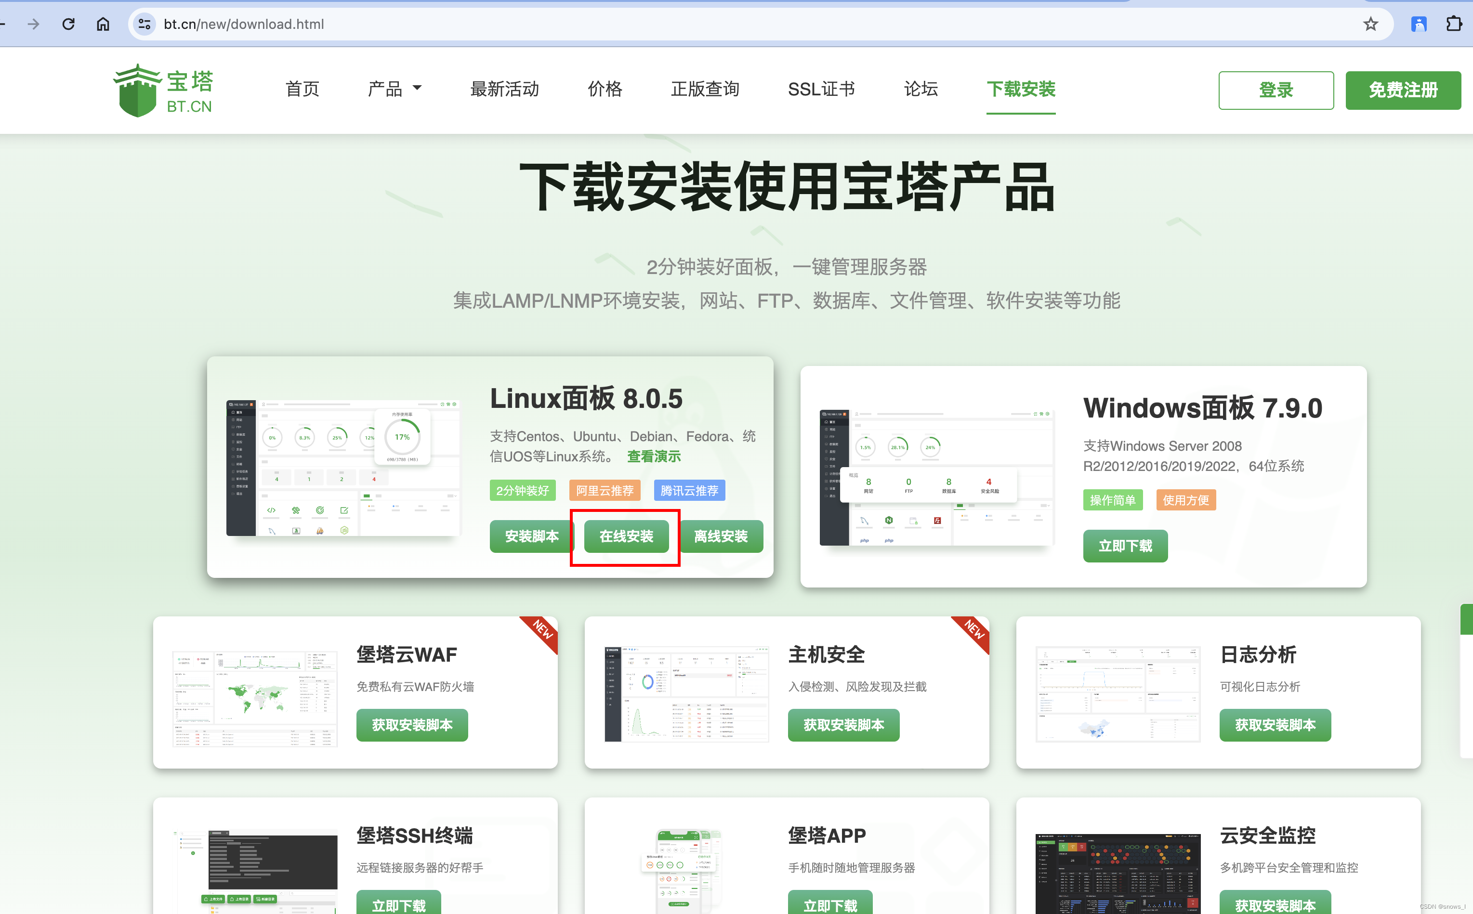1473x914 pixels.
Task: Click the 操作简单 tag
Action: pos(1113,500)
